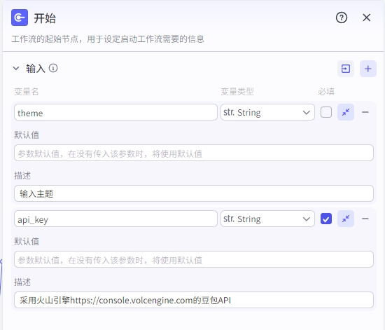Screen dimensions: 385x330
Task: Uncheck required for api_key variable
Action: coord(326,219)
